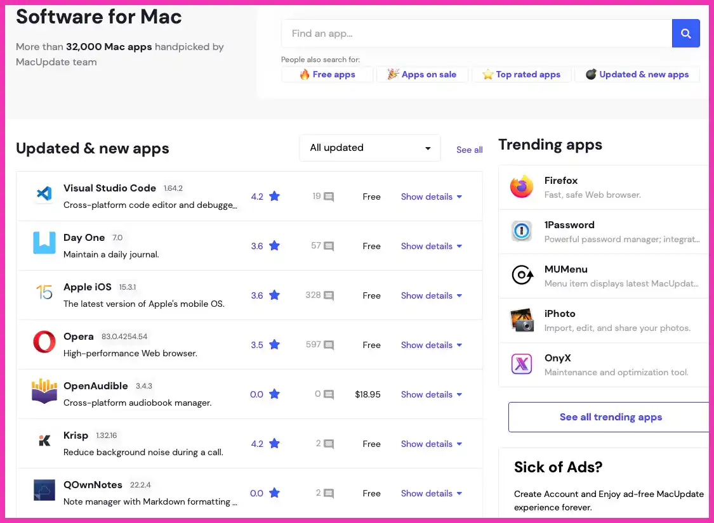The height and width of the screenshot is (523, 714).
Task: Open the QOwnNotes title link
Action: click(x=93, y=485)
